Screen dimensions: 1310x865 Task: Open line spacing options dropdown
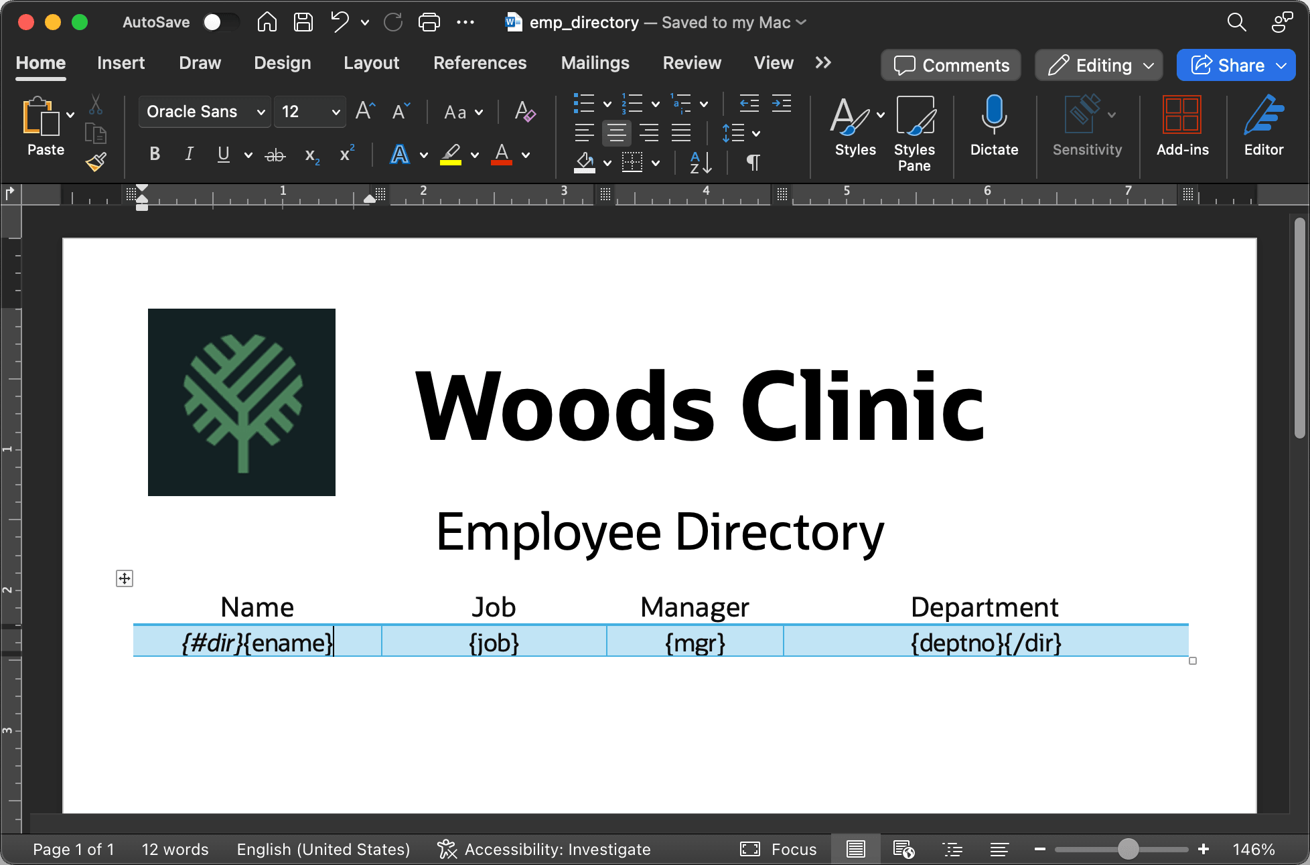[x=756, y=133]
